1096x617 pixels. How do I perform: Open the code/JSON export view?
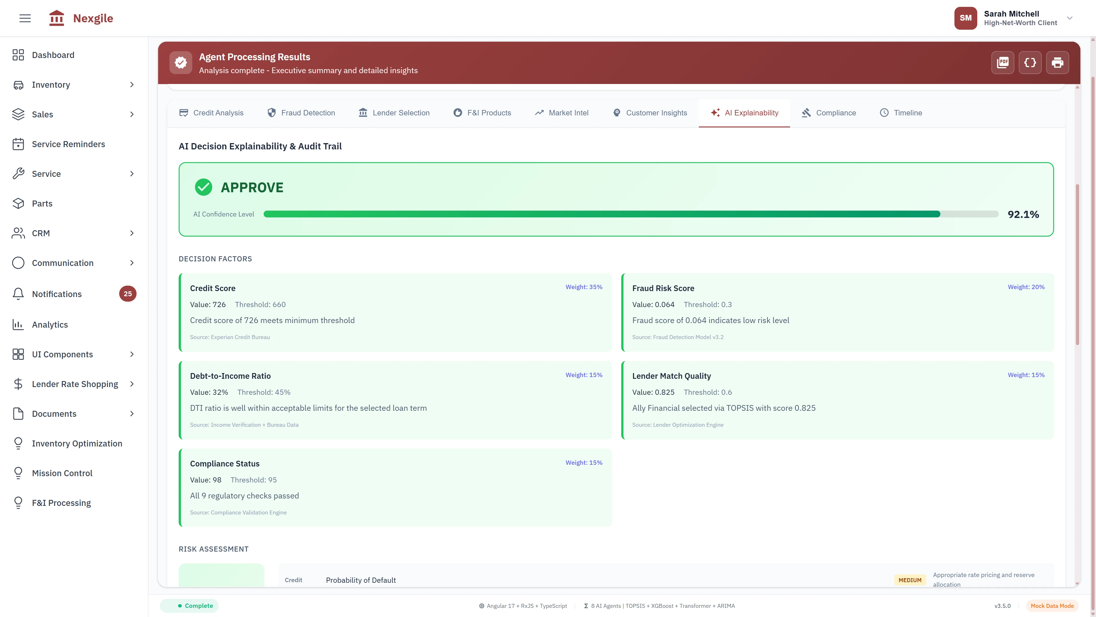pyautogui.click(x=1030, y=62)
